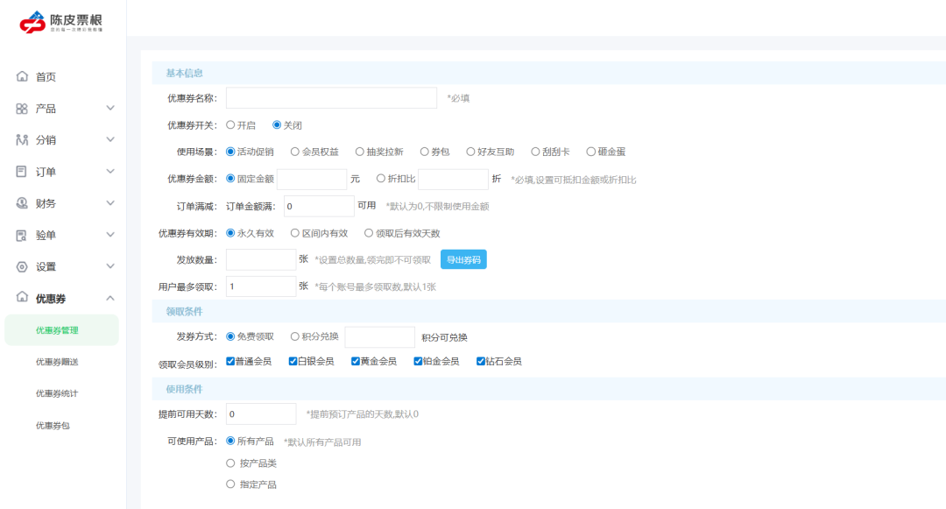946x509 pixels.
Task: Select 免费领取 issuing method
Action: 230,336
